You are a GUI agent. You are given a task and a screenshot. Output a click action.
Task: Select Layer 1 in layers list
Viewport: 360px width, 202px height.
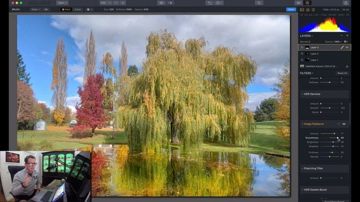tap(324, 60)
